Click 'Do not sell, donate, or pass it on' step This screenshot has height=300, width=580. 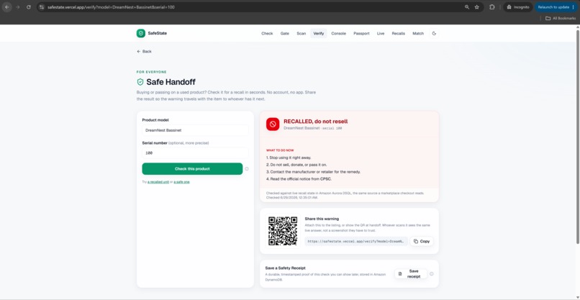296,165
